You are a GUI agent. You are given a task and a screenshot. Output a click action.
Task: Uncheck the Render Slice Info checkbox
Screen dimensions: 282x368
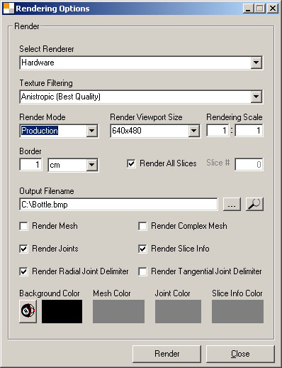[142, 249]
